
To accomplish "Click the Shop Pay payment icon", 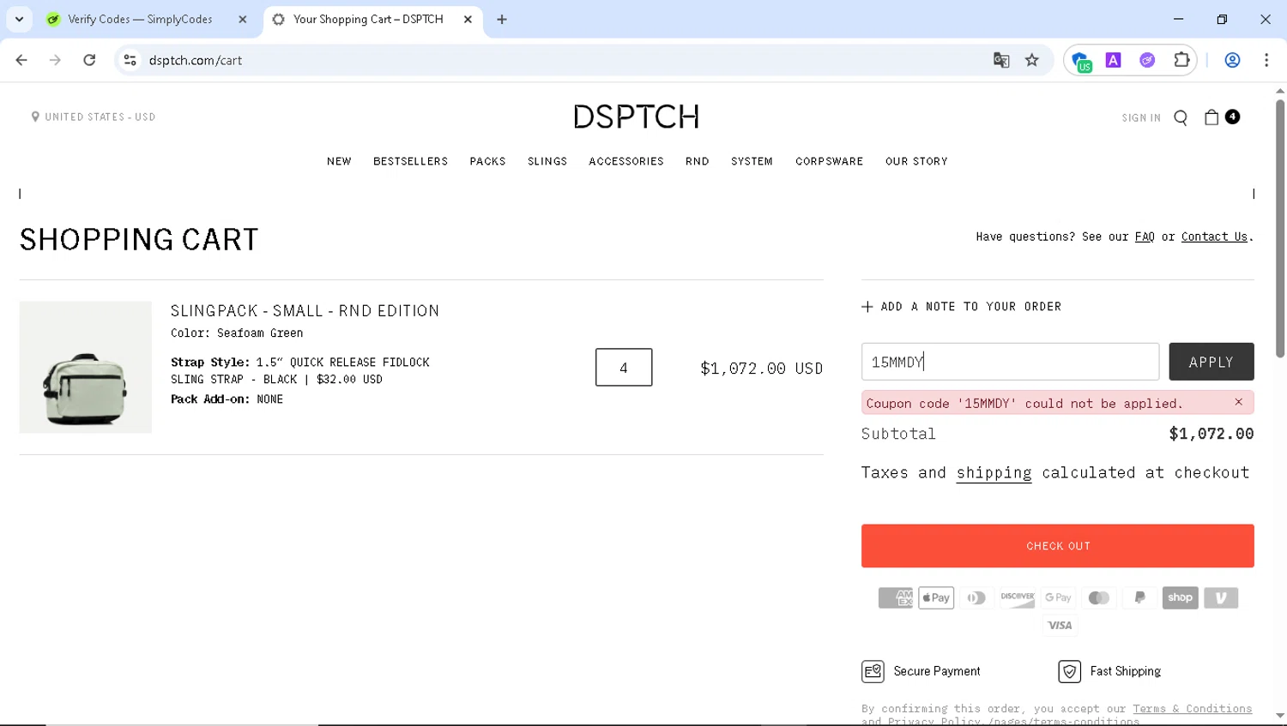I will [1181, 597].
